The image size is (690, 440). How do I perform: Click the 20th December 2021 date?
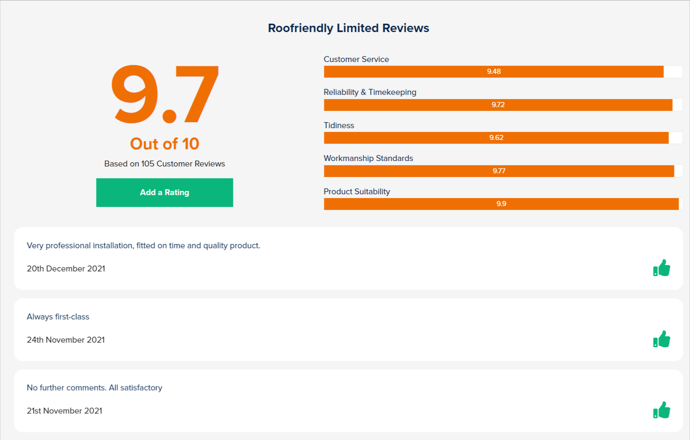[x=66, y=269]
